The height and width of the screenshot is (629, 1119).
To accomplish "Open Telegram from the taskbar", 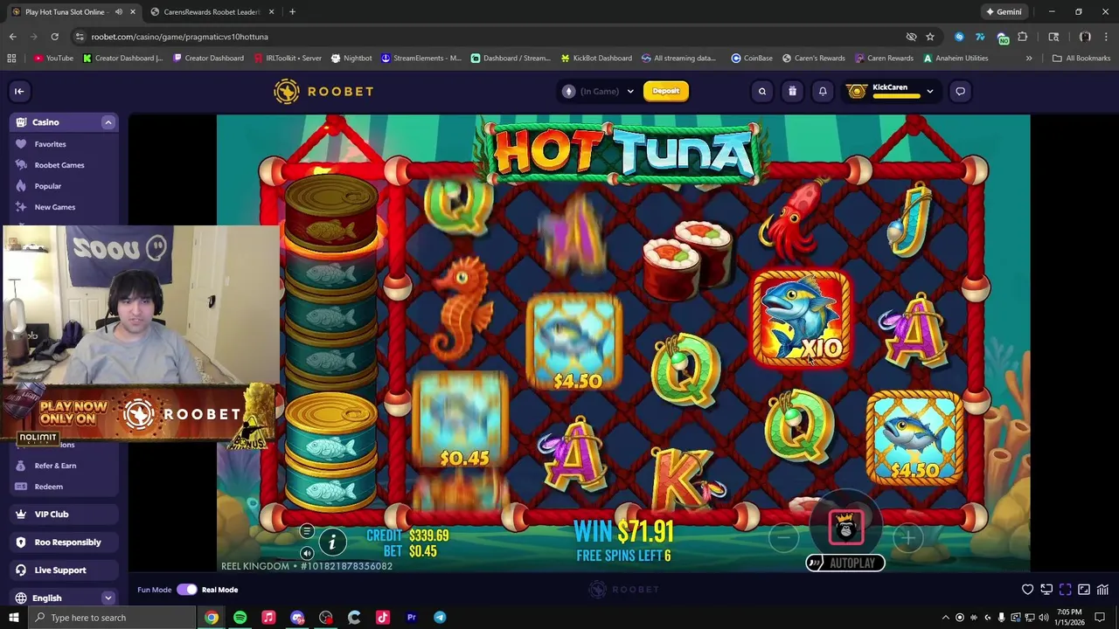I will click(440, 618).
